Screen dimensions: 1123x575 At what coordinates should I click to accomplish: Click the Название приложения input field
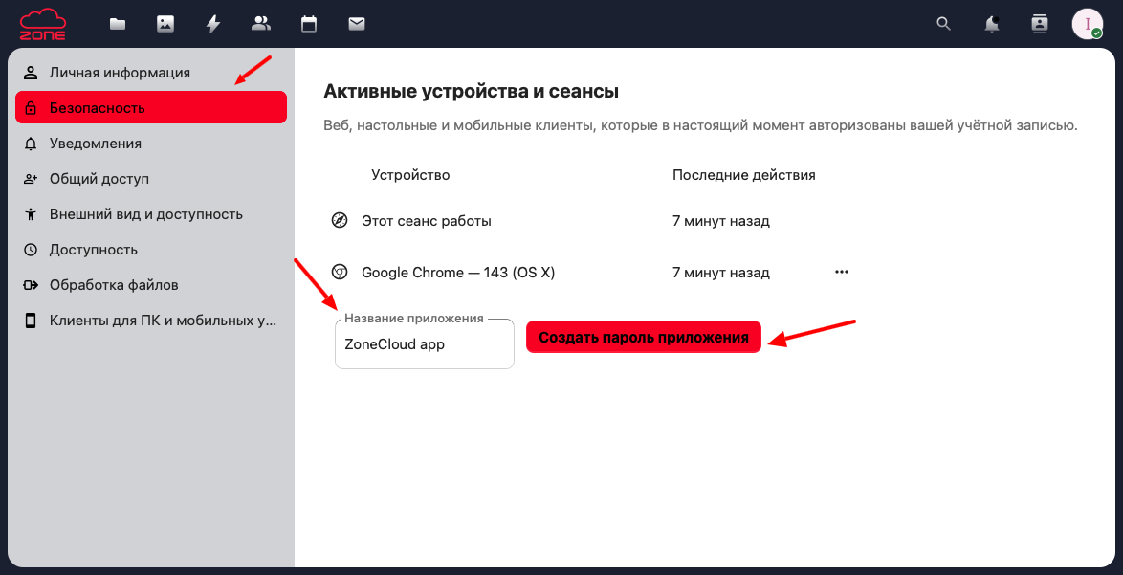424,344
